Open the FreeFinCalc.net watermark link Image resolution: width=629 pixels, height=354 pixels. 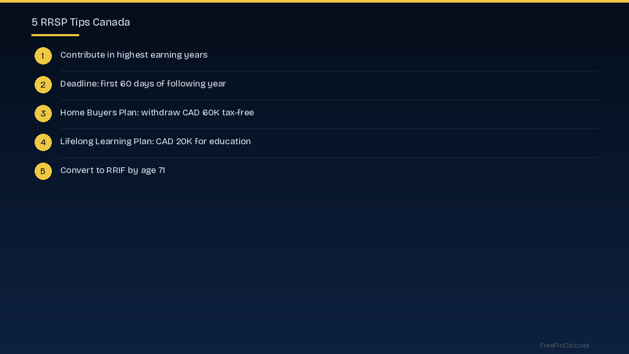click(x=565, y=346)
